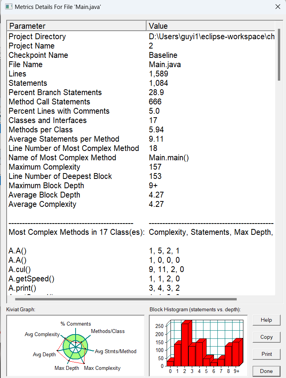Select Line Number of Deepest Block row
This screenshot has width=286, height=378.
click(x=141, y=177)
